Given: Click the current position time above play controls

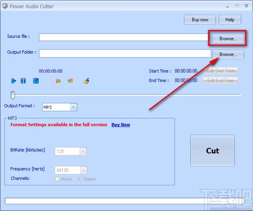Looking at the screenshot, I should coord(50,71).
